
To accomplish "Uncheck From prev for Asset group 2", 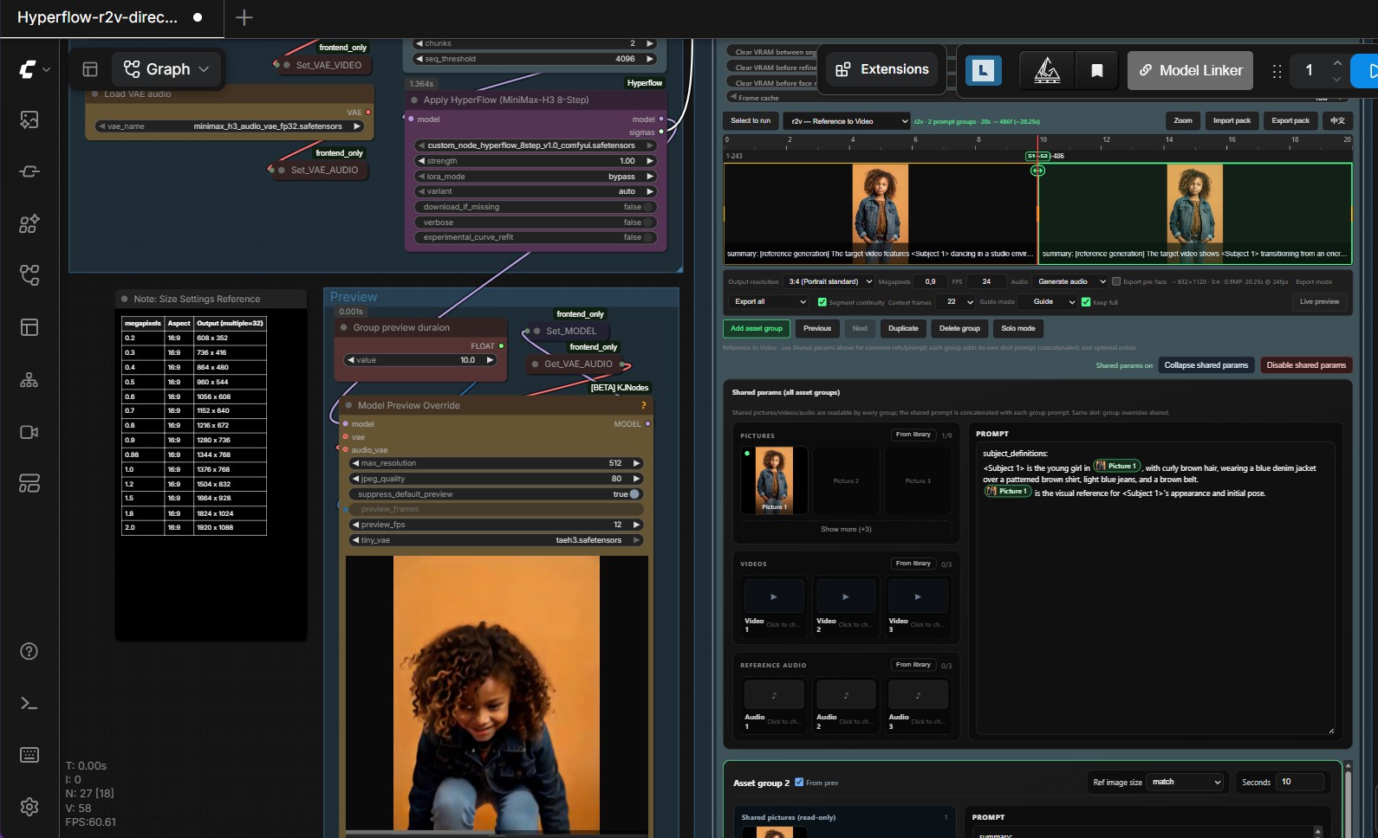I will 799,782.
